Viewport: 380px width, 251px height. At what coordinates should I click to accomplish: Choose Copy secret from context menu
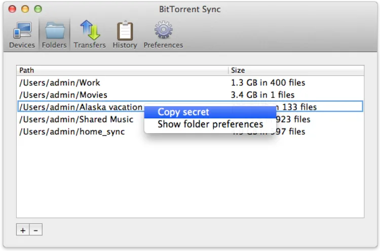[183, 112]
